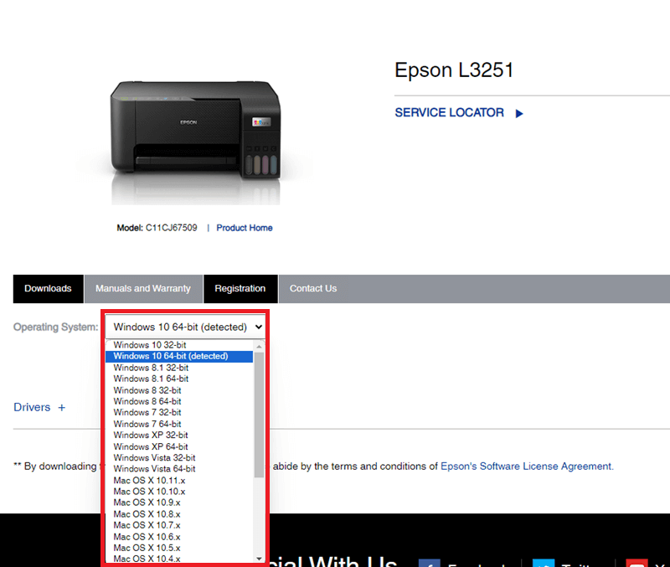Select Windows Vista 64-bit option

coord(179,469)
